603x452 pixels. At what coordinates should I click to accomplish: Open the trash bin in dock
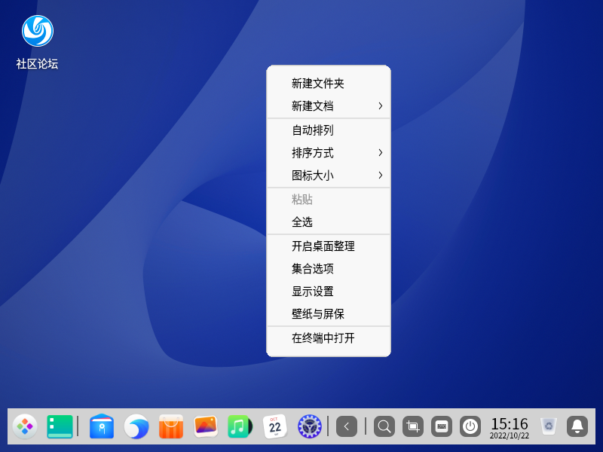point(549,426)
